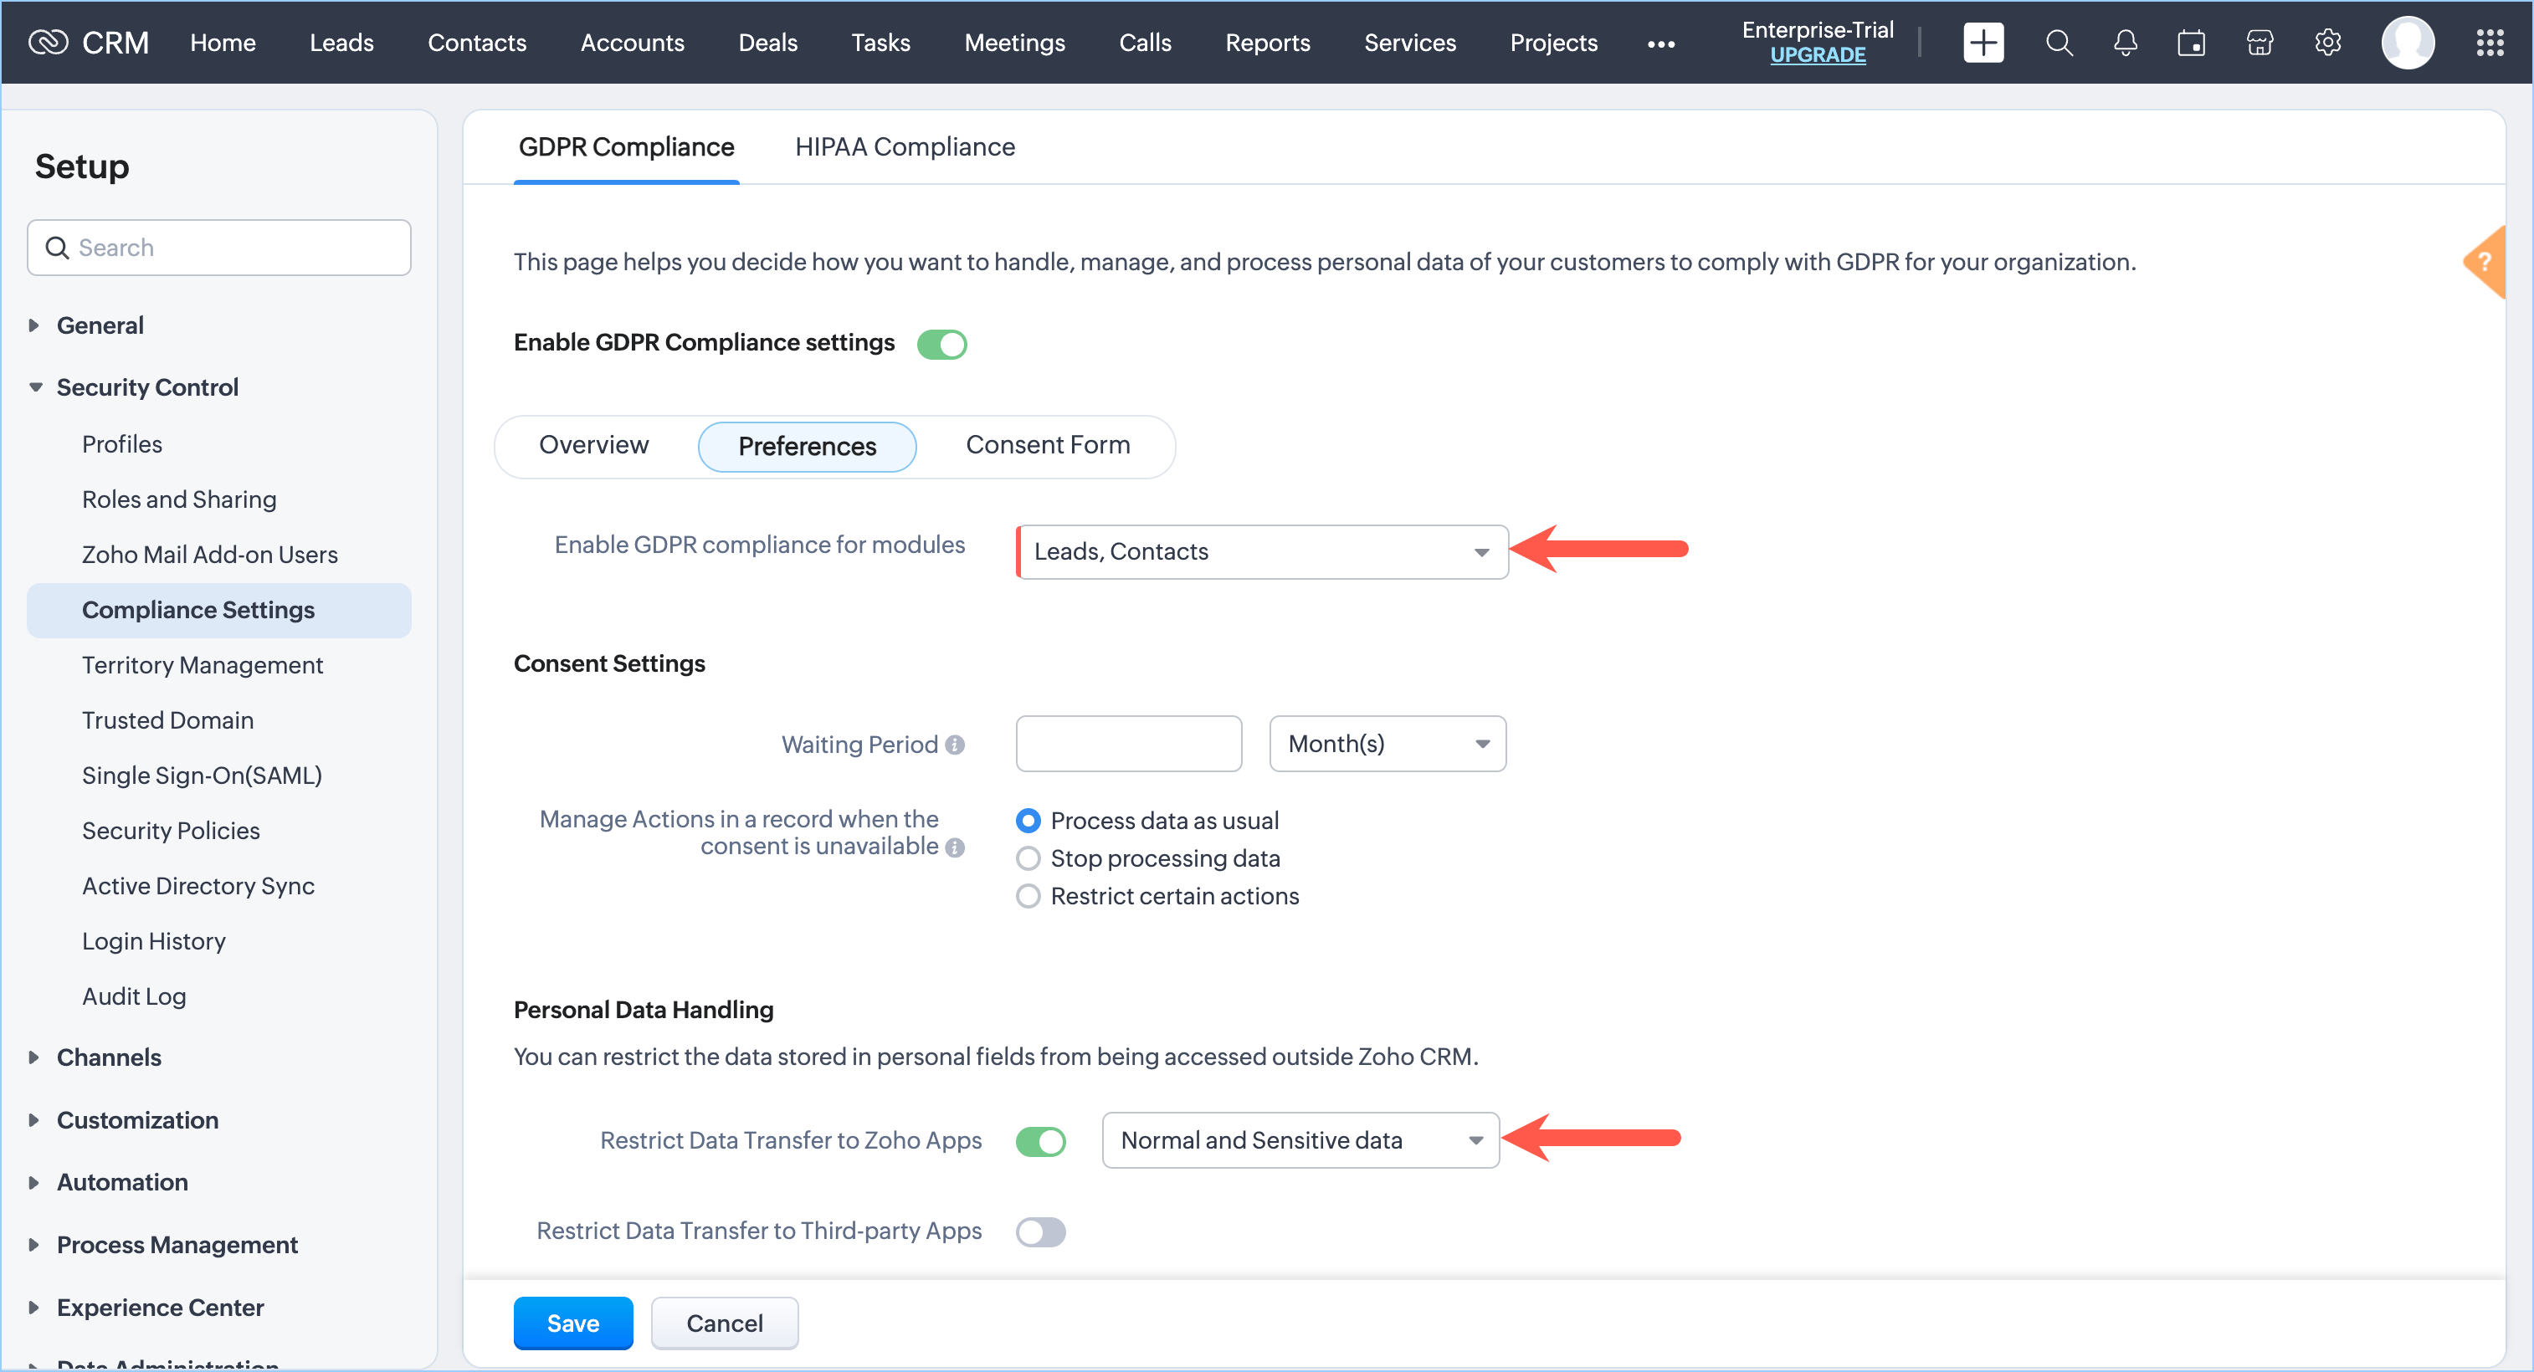Click the Save button
Screen dimensions: 2534x1372
(x=572, y=1322)
